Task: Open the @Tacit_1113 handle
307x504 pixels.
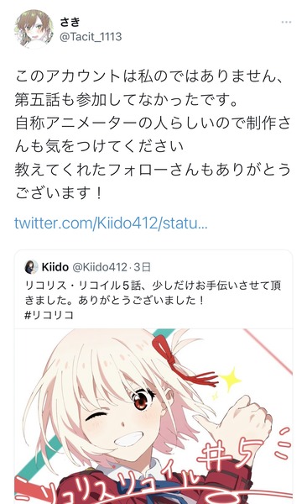Action: tap(91, 37)
